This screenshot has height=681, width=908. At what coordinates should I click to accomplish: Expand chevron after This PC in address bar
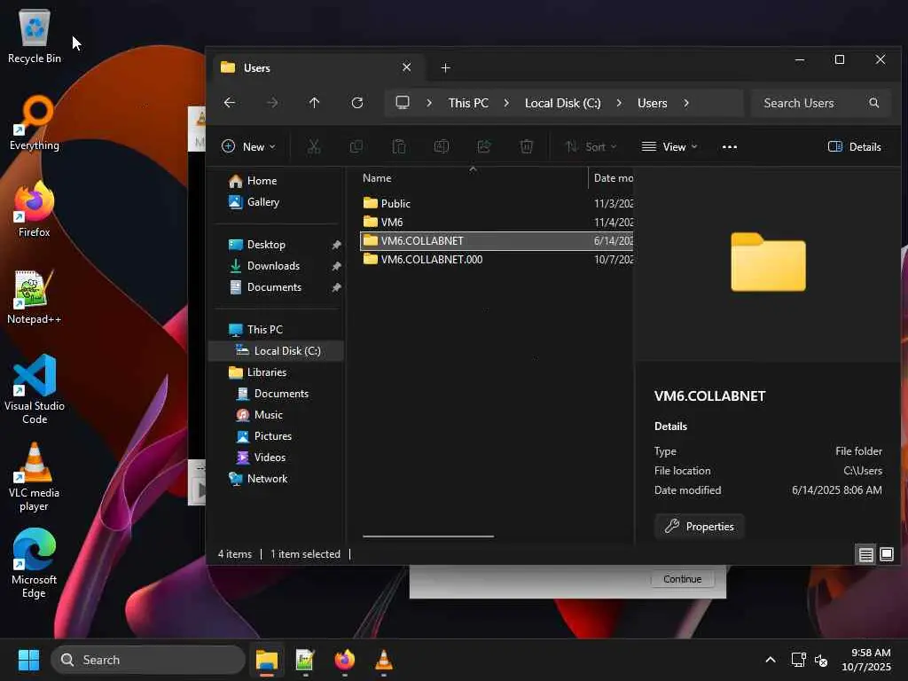tap(506, 103)
